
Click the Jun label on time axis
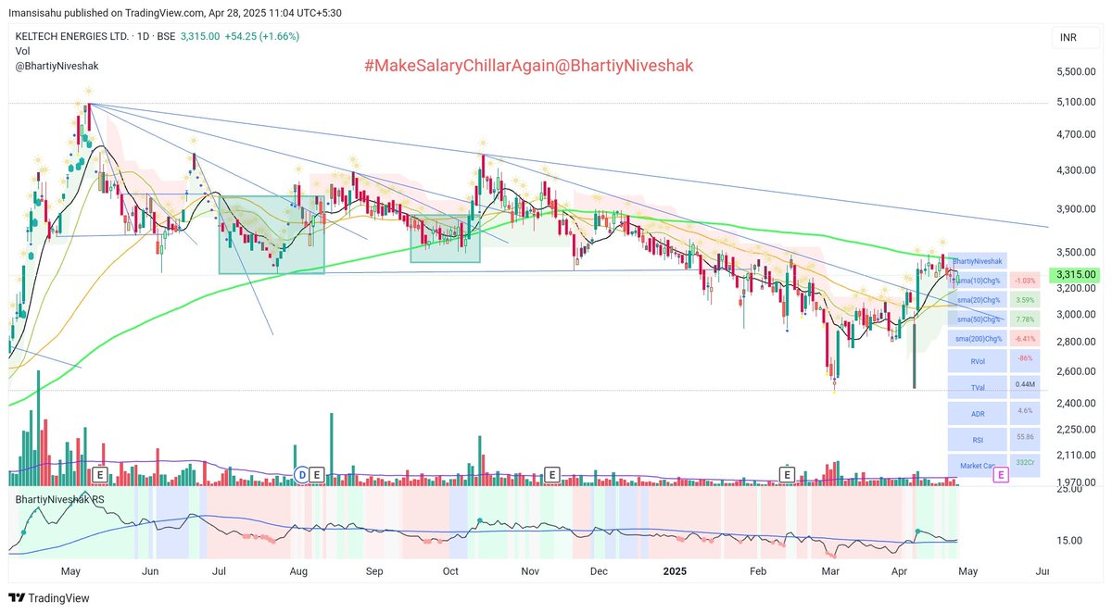[x=151, y=571]
